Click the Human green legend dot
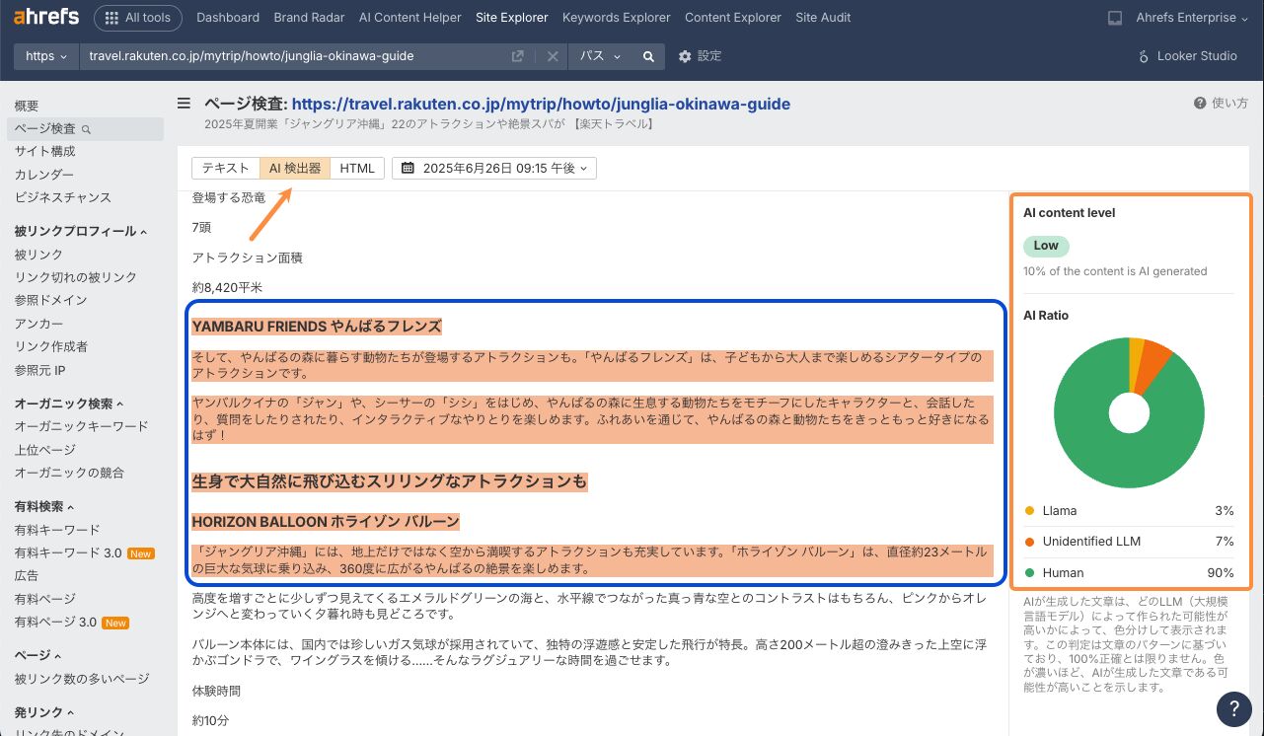The height and width of the screenshot is (736, 1264). 1030,572
